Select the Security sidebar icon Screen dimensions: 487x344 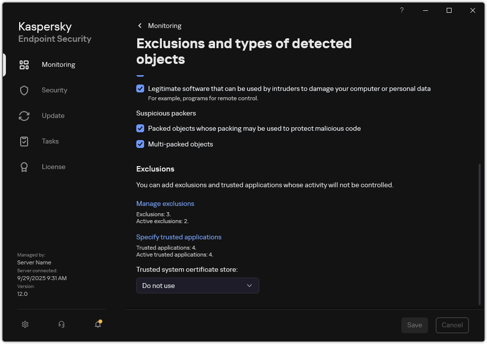pos(54,90)
